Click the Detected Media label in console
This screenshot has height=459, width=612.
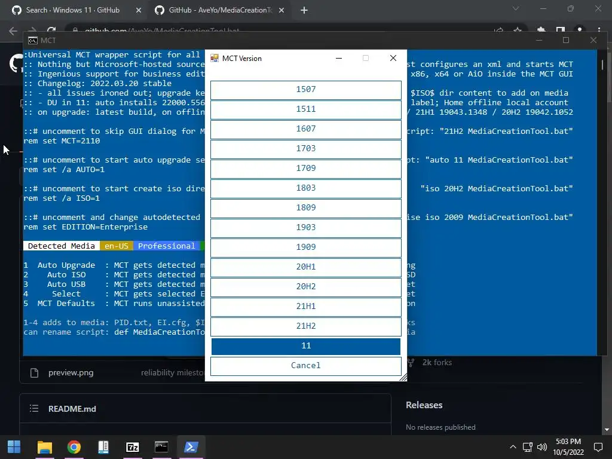(62, 246)
